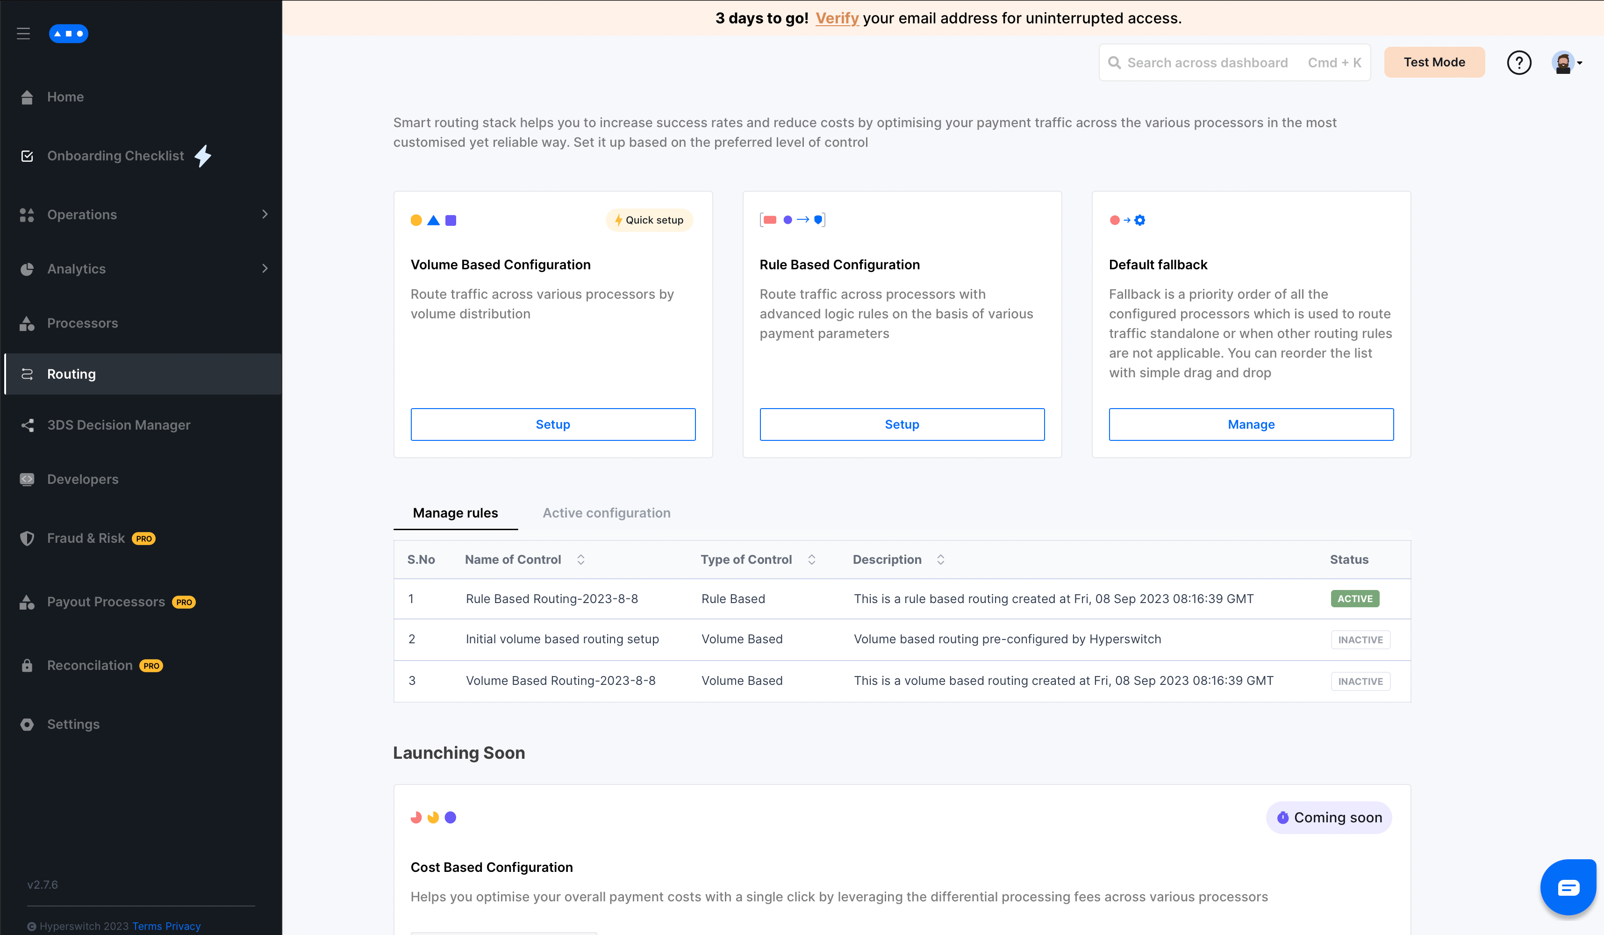Open the user avatar dropdown
The height and width of the screenshot is (935, 1604).
point(1567,62)
